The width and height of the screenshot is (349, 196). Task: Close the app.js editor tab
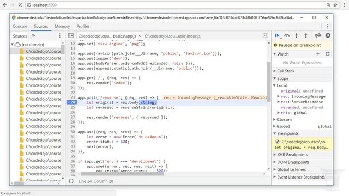coord(140,36)
